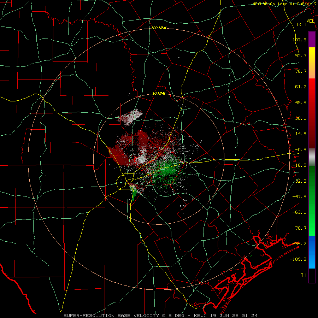Click the -63.1 velocity scale value

click(299, 212)
